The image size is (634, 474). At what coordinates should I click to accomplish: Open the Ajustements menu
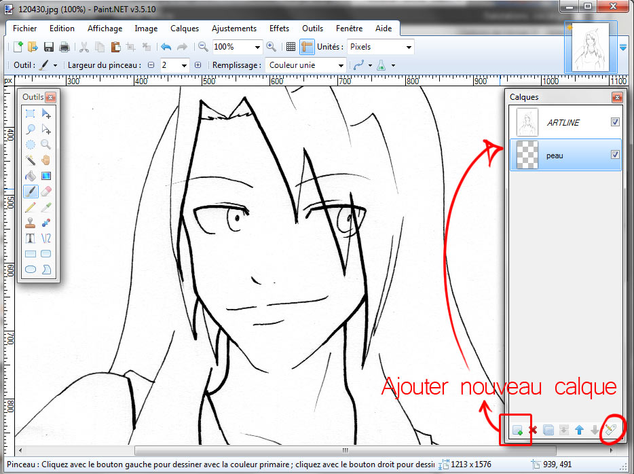click(x=234, y=29)
